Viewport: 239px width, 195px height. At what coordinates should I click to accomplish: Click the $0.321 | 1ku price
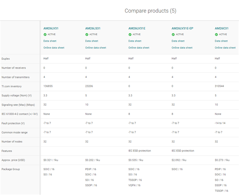pyautogui.click(x=51, y=160)
